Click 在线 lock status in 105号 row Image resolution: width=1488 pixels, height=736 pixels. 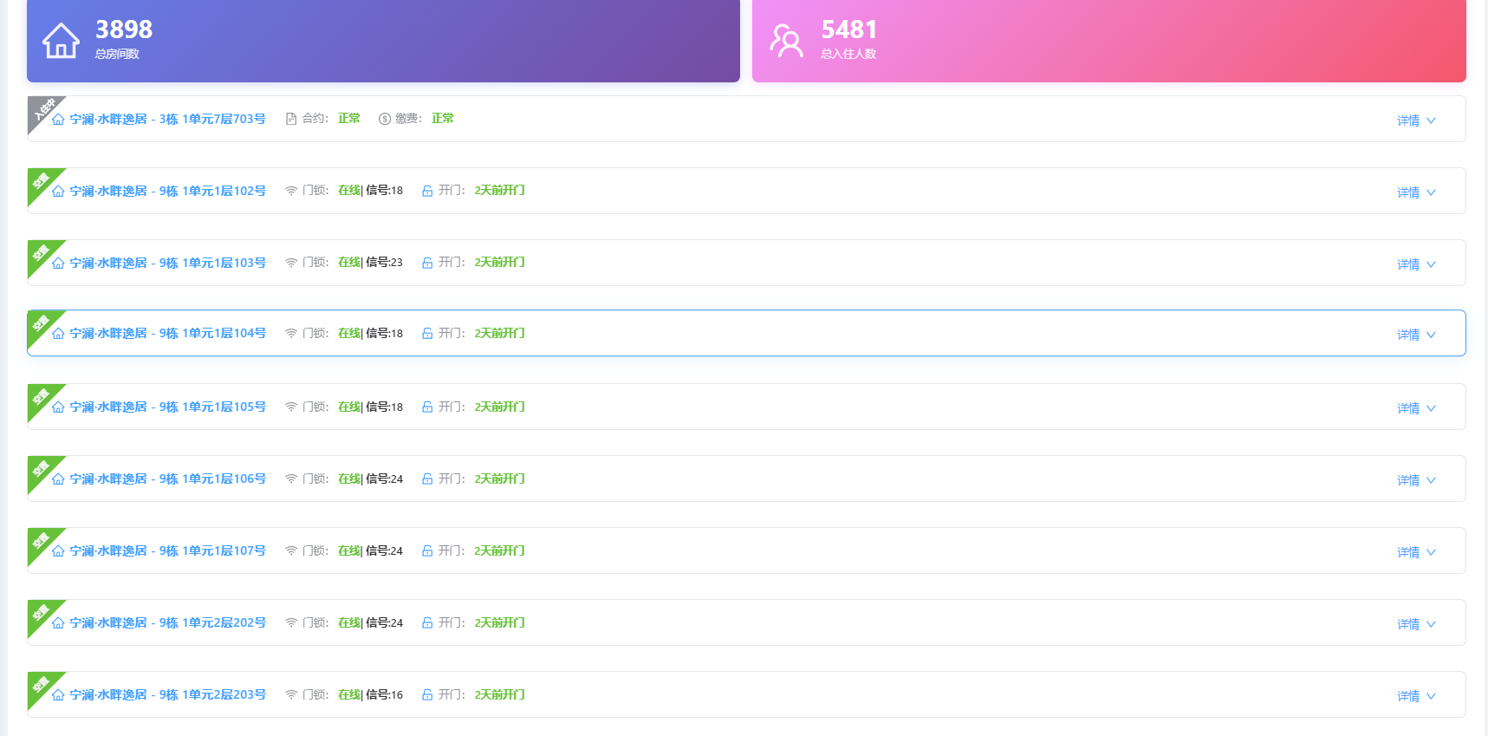pyautogui.click(x=349, y=407)
